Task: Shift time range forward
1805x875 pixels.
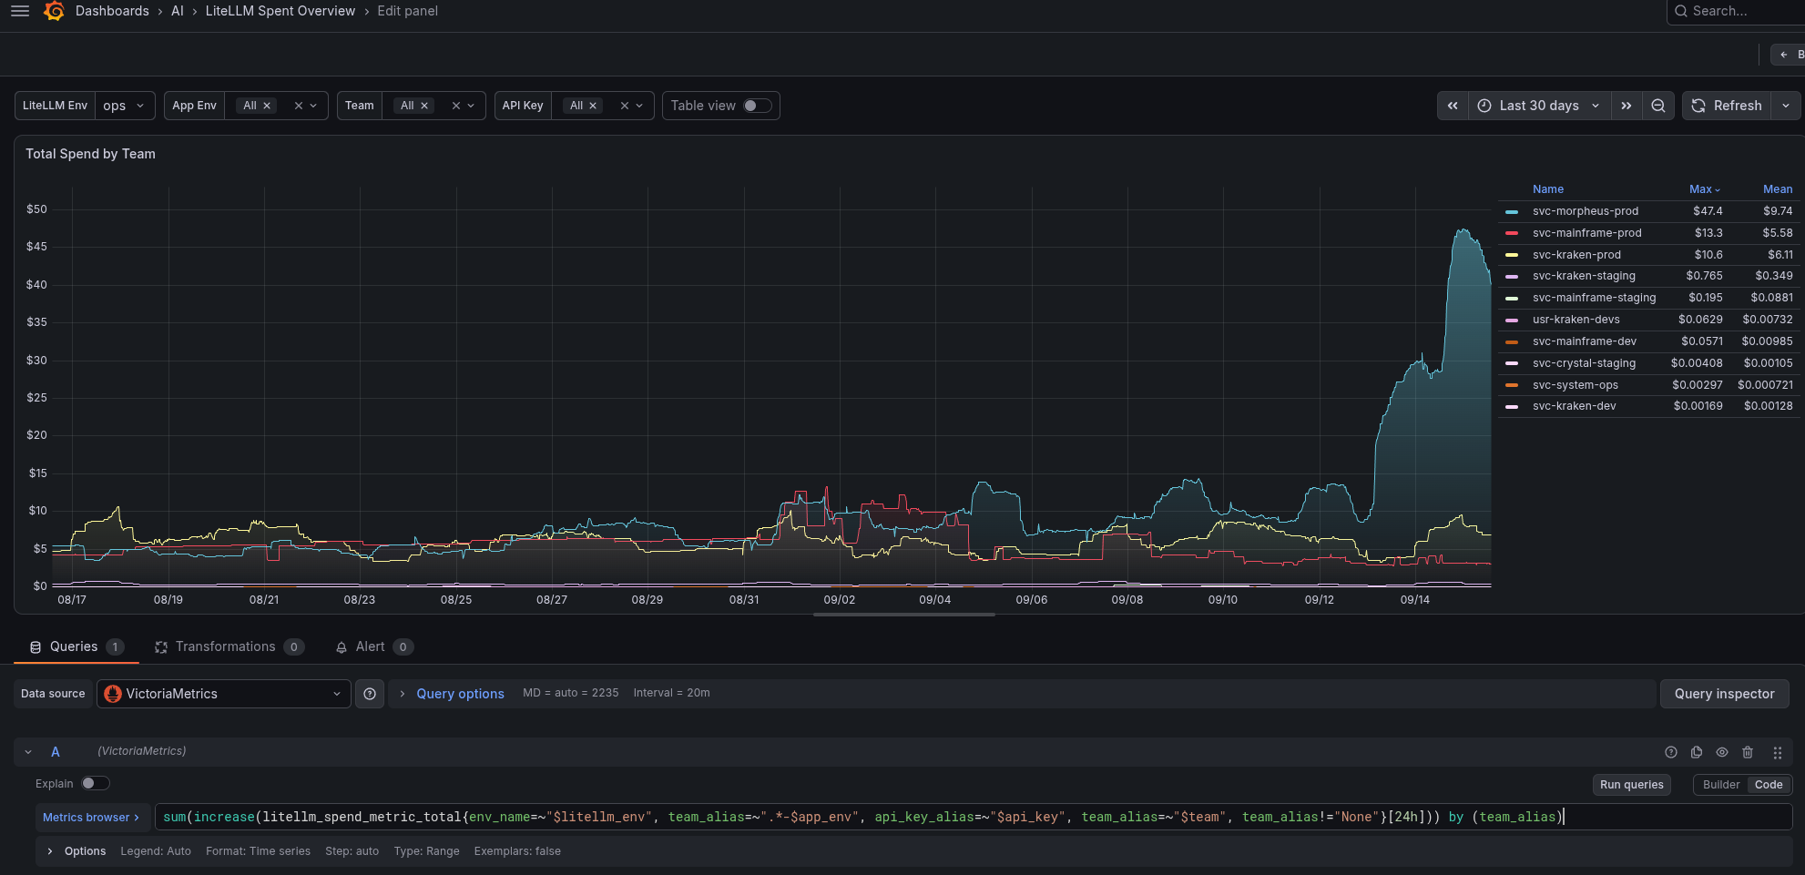Action: pos(1627,106)
